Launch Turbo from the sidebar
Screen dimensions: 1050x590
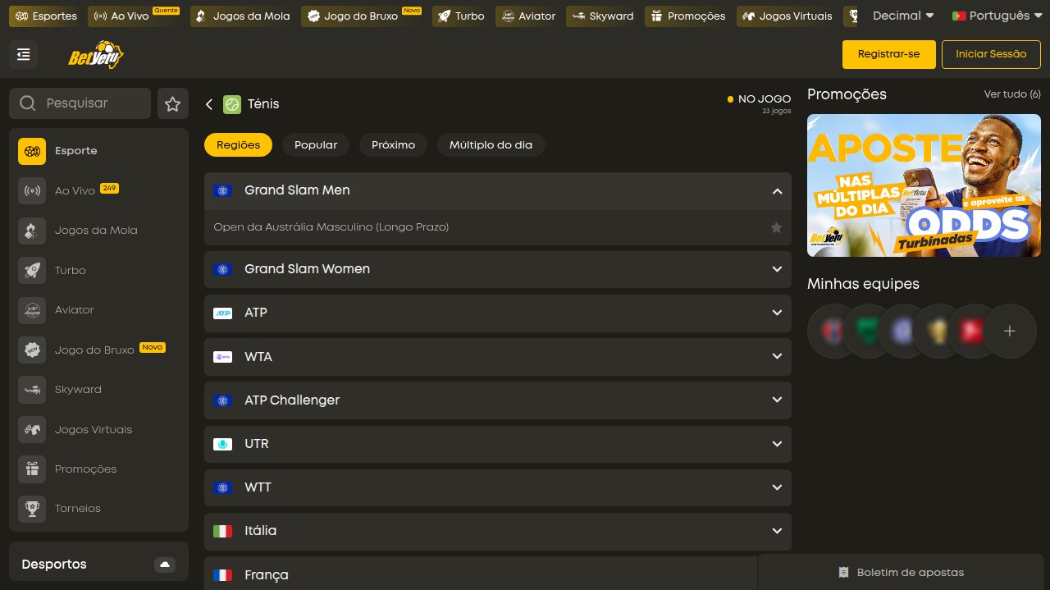point(98,270)
